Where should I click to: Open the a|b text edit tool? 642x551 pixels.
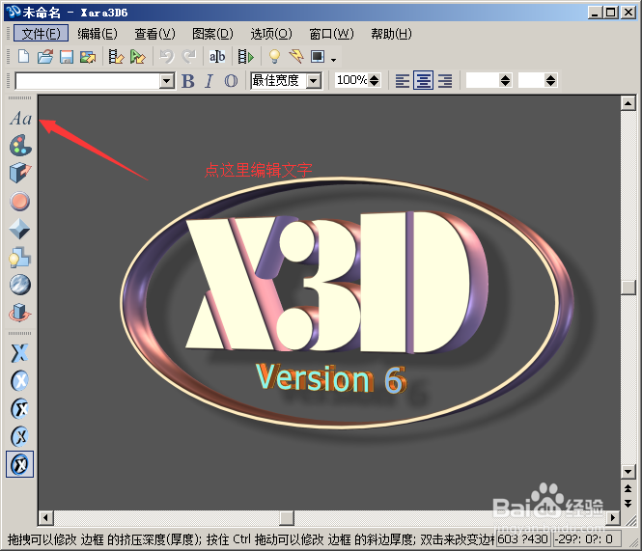pyautogui.click(x=217, y=56)
